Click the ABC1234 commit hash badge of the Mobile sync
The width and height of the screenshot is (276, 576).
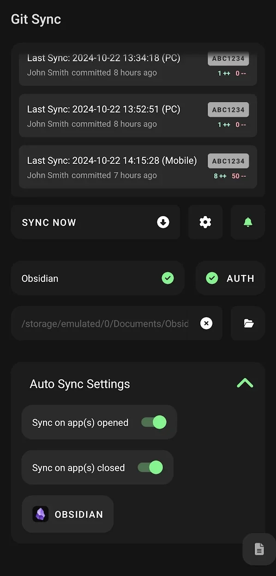(x=228, y=161)
